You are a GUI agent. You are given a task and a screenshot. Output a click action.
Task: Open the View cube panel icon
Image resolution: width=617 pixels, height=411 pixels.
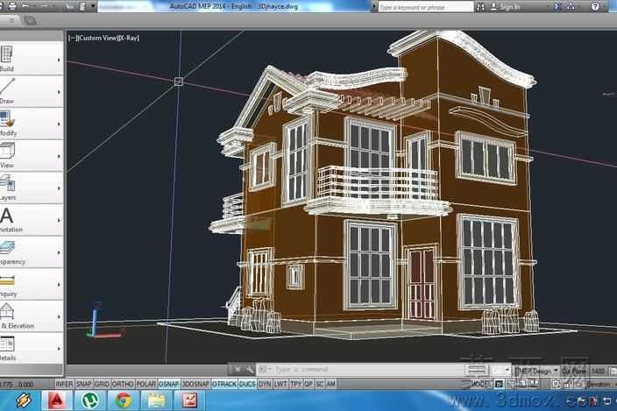click(x=7, y=152)
